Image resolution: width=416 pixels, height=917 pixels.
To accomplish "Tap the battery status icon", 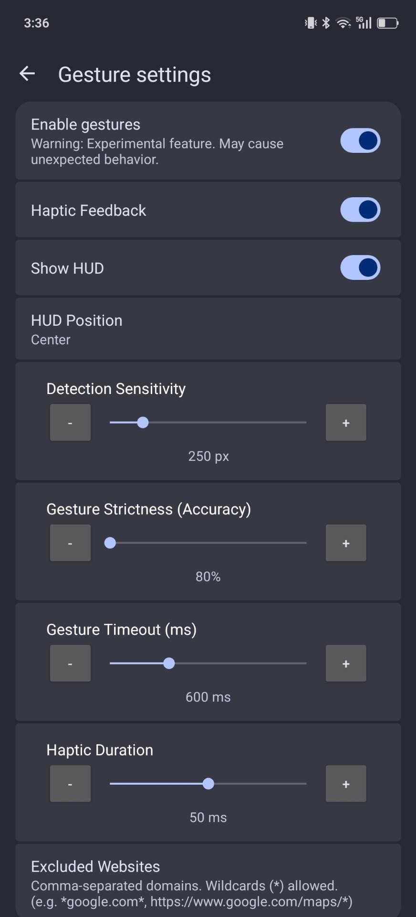I will (x=387, y=22).
